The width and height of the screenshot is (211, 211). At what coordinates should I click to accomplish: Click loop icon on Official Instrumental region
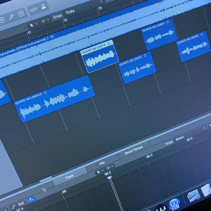point(52,37)
